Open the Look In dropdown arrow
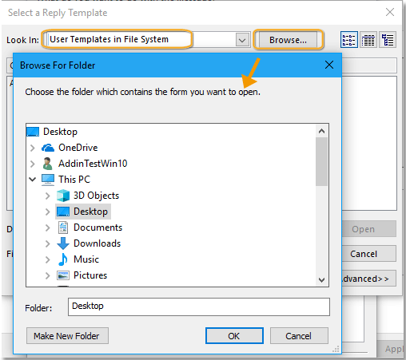Viewport: 406px width, 360px height. (x=242, y=40)
